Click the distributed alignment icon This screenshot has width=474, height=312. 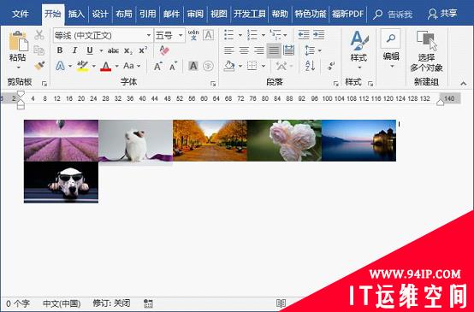tap(288, 50)
